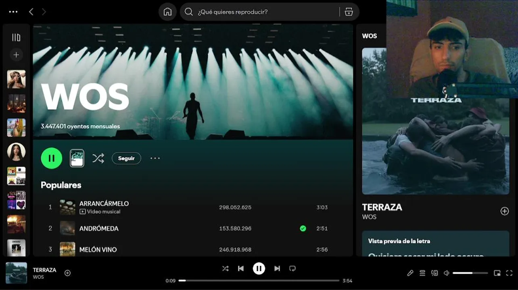Open connect to a device icon

pyautogui.click(x=434, y=273)
